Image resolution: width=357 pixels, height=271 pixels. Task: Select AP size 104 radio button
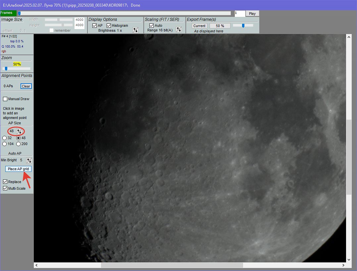pyautogui.click(x=5, y=144)
